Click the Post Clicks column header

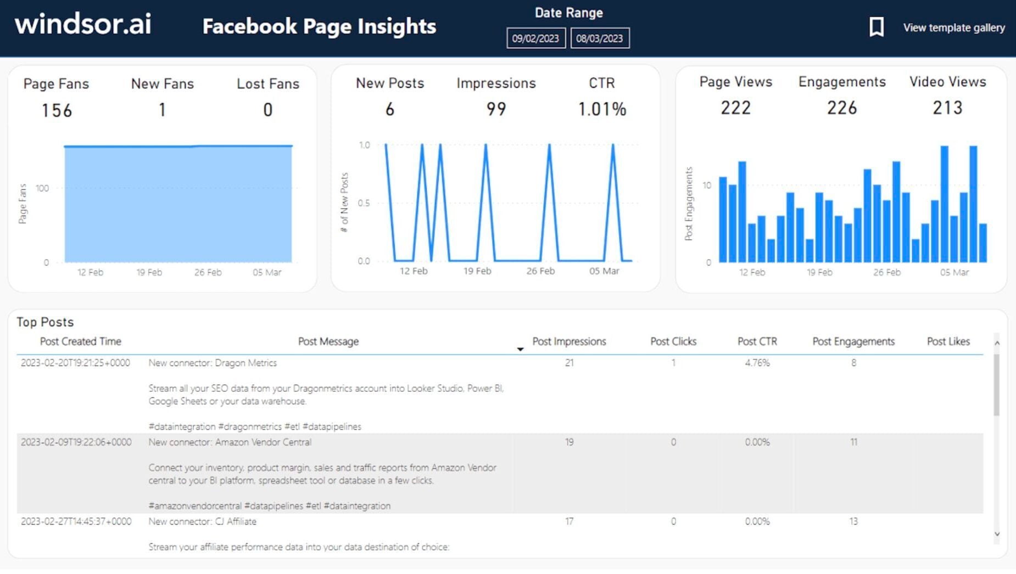click(x=673, y=341)
